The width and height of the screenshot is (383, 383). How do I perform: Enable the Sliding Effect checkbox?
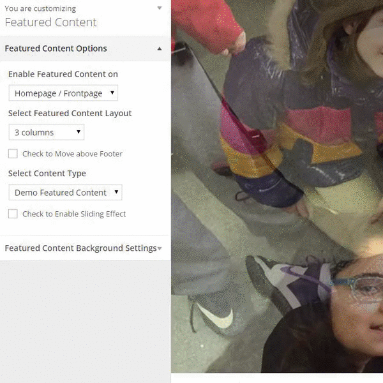(13, 214)
